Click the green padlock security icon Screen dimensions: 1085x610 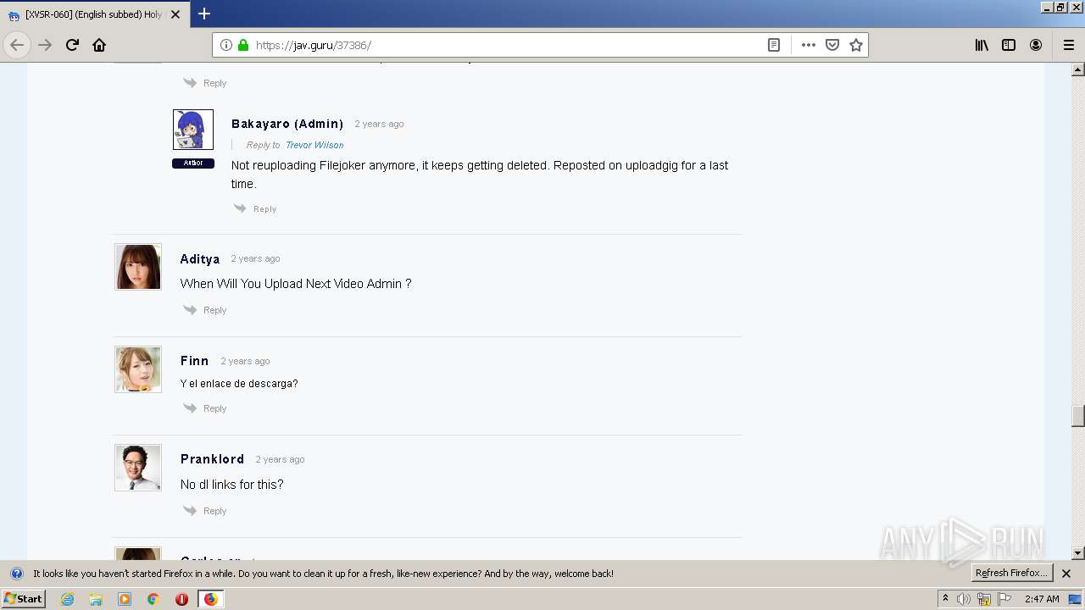243,45
